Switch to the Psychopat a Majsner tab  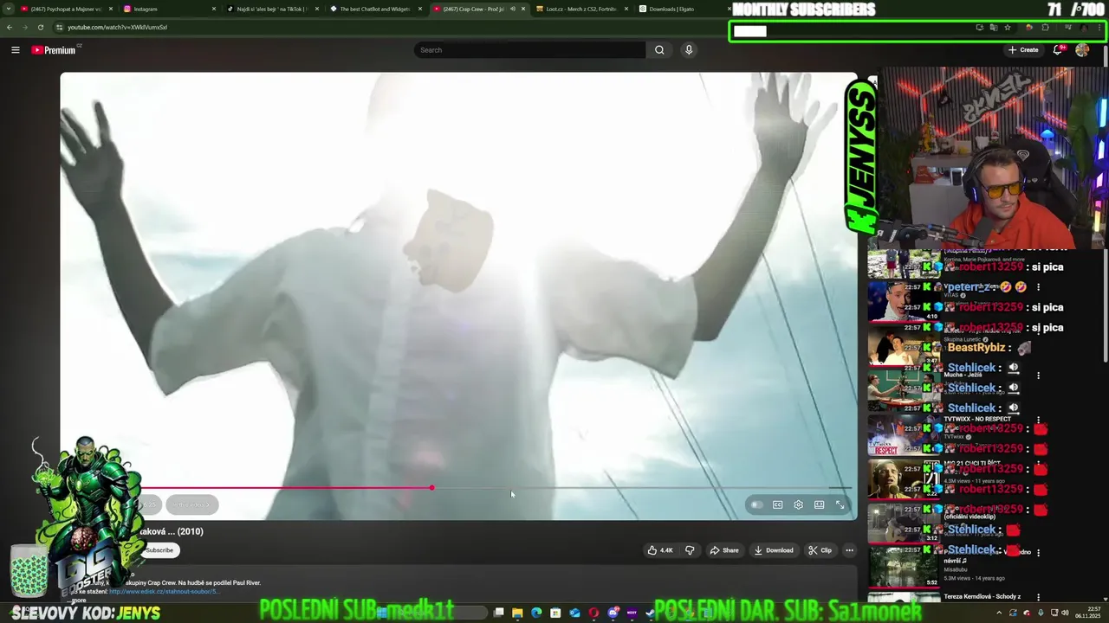click(x=60, y=9)
